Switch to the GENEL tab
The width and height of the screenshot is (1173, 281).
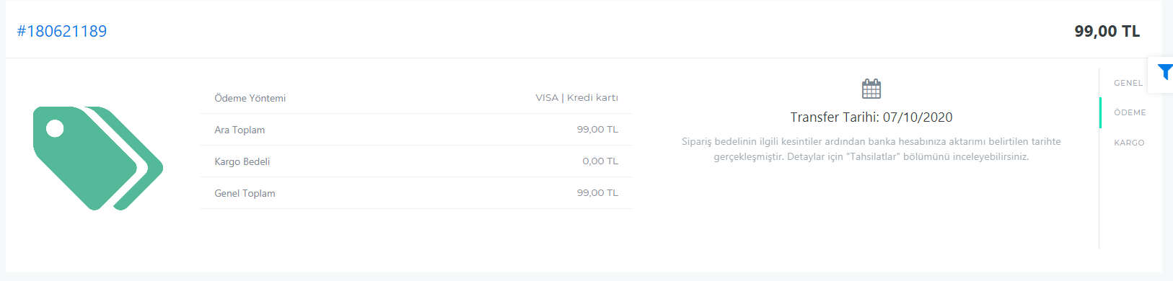coord(1128,83)
